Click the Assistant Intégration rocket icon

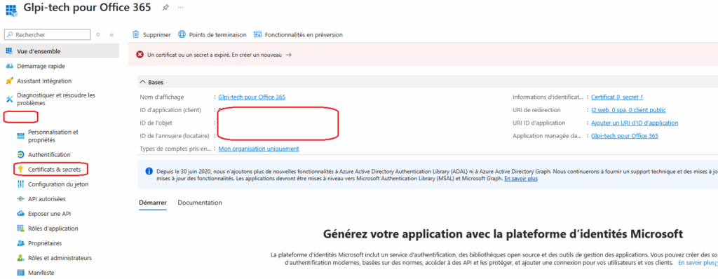(9, 81)
